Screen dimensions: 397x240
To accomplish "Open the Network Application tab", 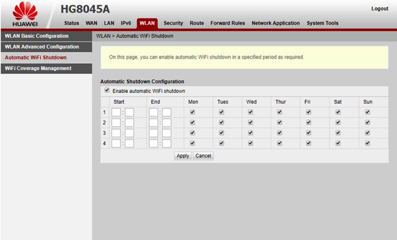I will tap(275, 23).
